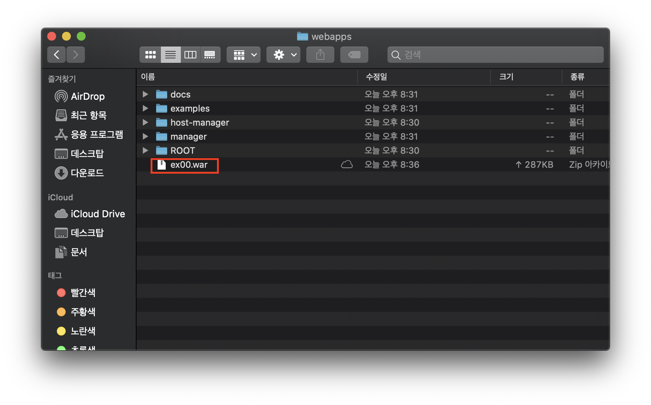The image size is (651, 405).
Task: Click the Edit Tags toolbar button
Action: (x=354, y=55)
